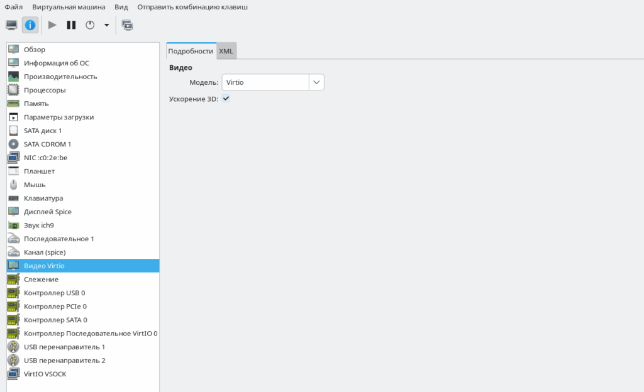Select the Подробности tab
Image resolution: width=644 pixels, height=392 pixels.
click(x=191, y=52)
